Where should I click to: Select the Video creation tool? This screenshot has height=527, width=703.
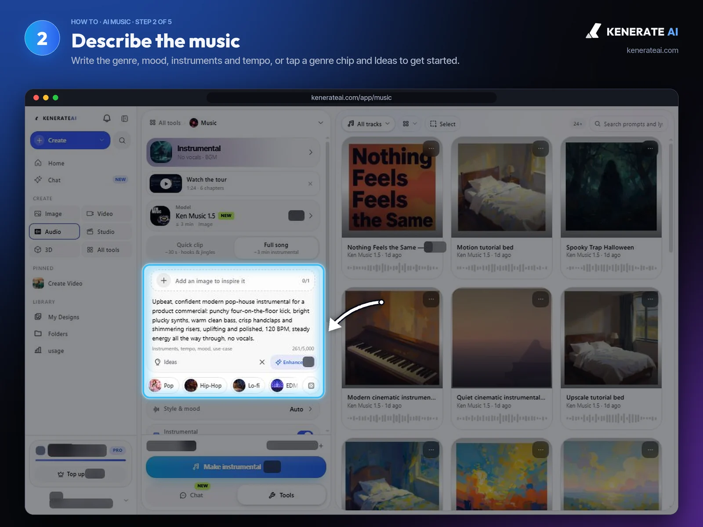(x=106, y=214)
